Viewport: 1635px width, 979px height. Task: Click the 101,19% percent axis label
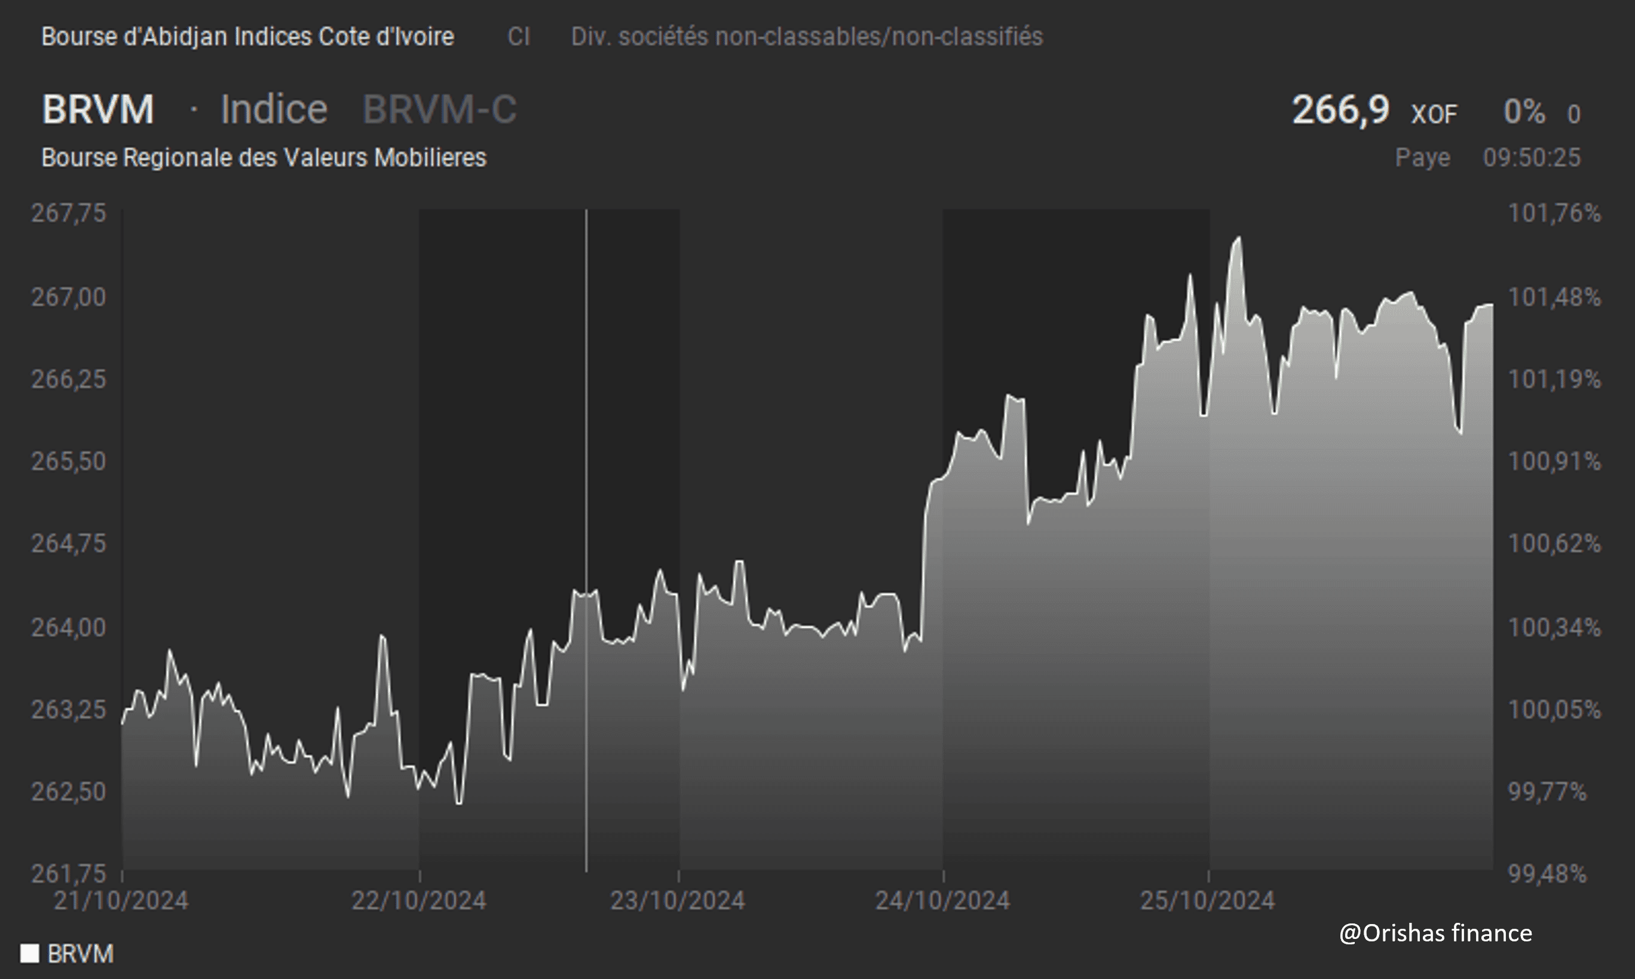[x=1554, y=379]
